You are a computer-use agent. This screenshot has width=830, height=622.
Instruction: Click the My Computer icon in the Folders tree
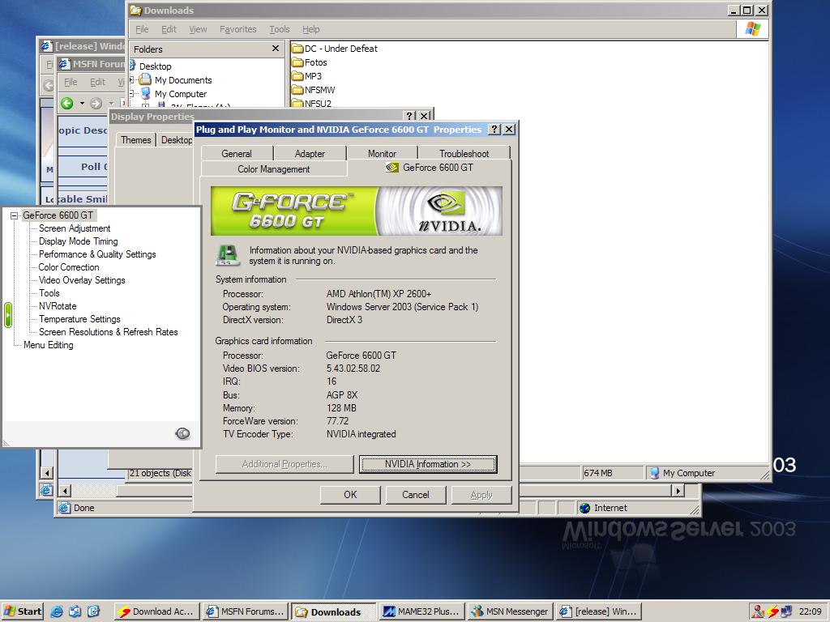coord(145,94)
